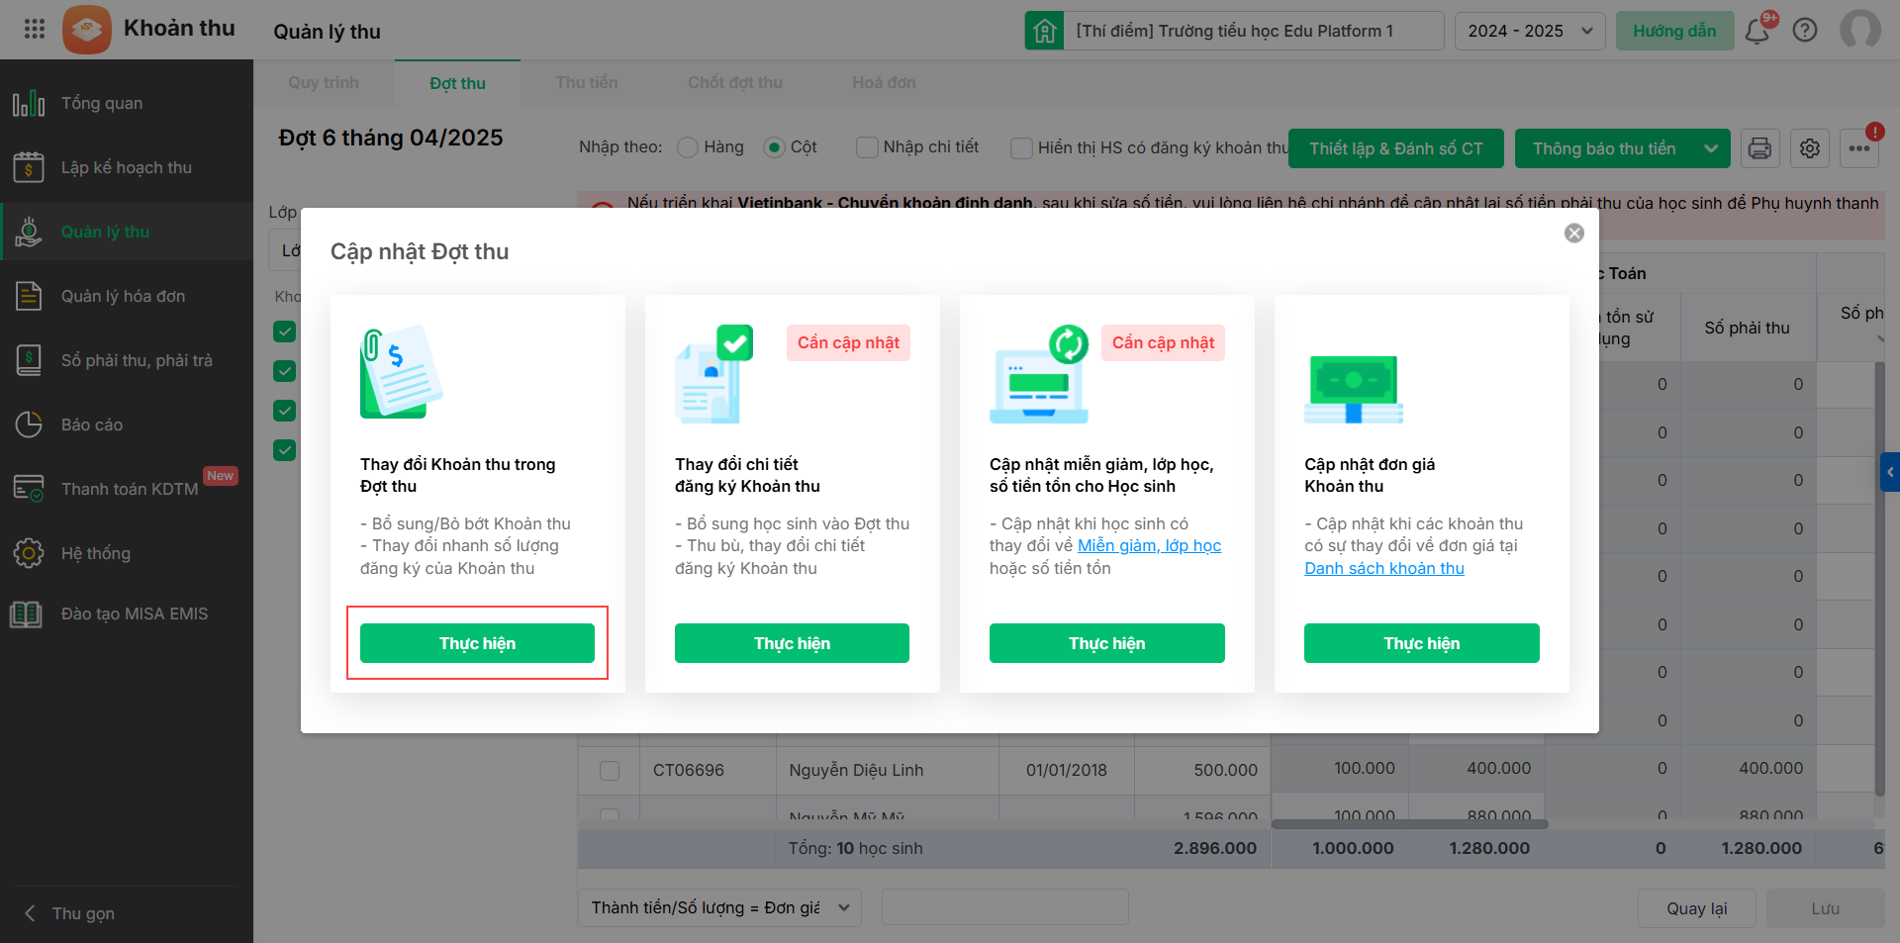Image resolution: width=1900 pixels, height=943 pixels.
Task: Enable the Nhập chi tiết checkbox
Action: click(x=867, y=147)
